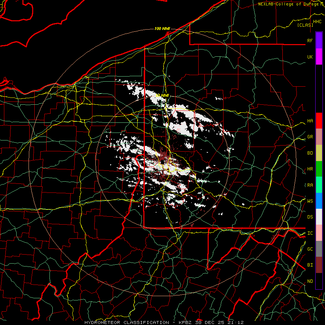Click the RF purple color swatch

pyautogui.click(x=319, y=40)
